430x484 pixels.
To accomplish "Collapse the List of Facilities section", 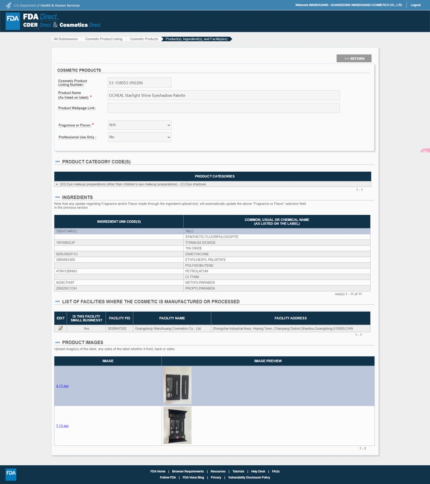I will pyautogui.click(x=57, y=302).
